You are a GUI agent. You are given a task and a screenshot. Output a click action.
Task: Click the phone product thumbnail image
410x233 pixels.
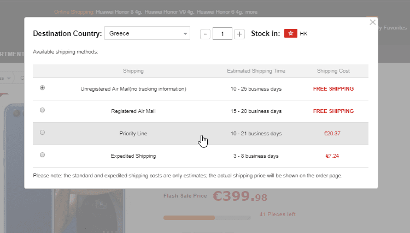click(89, 210)
